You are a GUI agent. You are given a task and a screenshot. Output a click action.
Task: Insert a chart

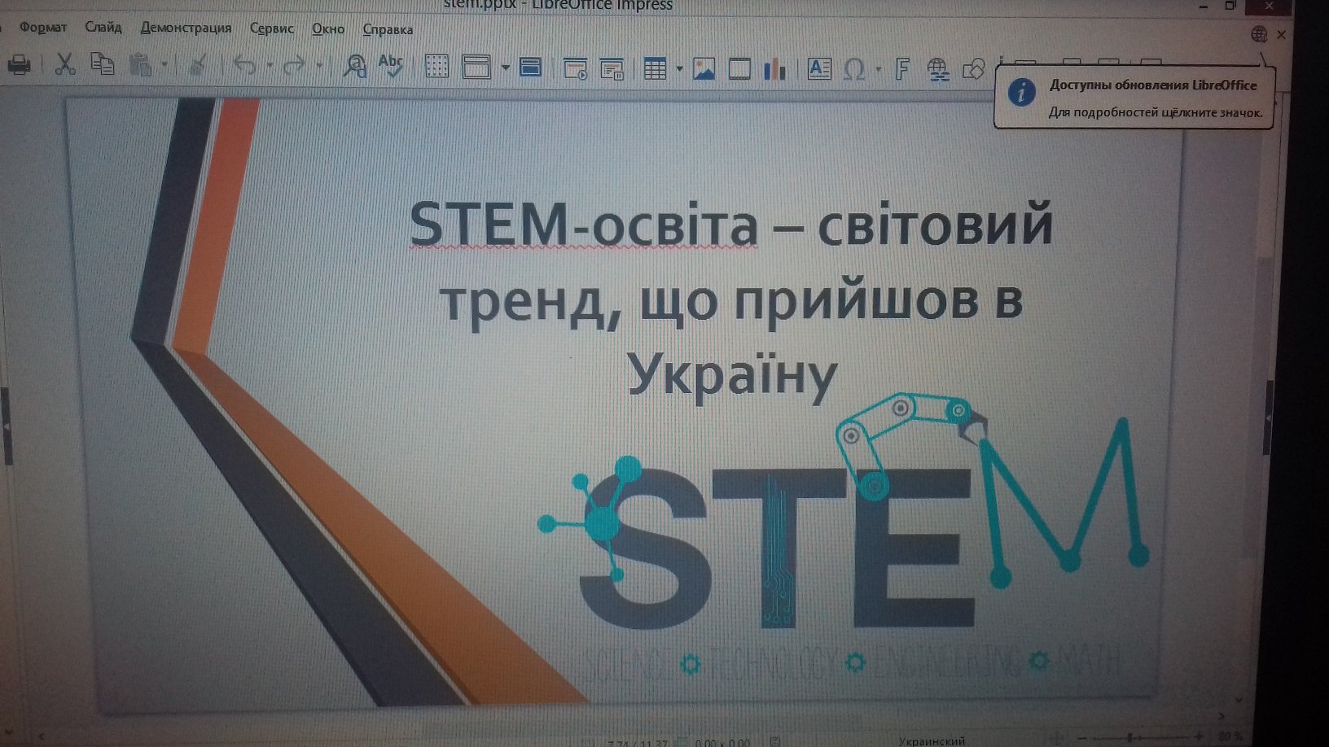774,69
